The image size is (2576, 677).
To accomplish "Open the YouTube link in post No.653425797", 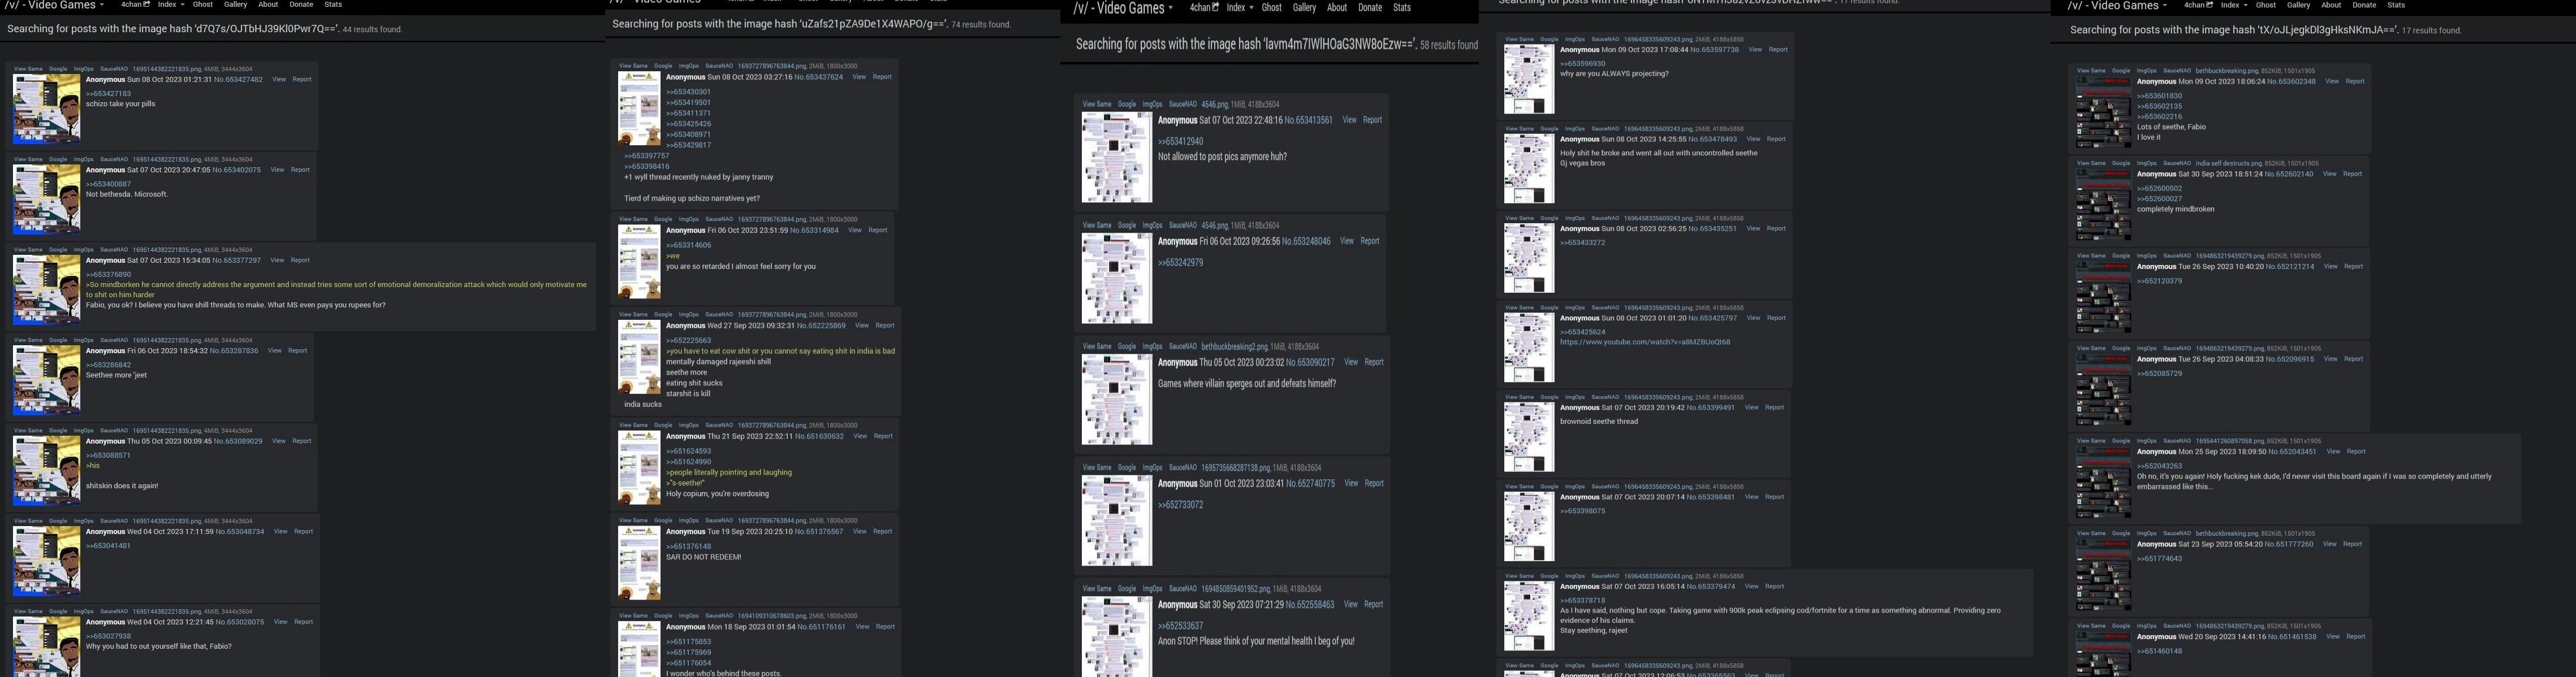I will coord(1644,342).
